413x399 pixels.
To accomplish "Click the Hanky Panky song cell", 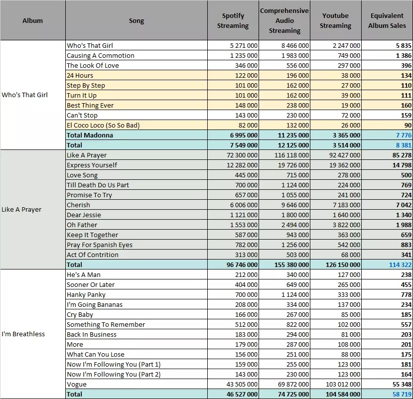I will tap(137, 295).
